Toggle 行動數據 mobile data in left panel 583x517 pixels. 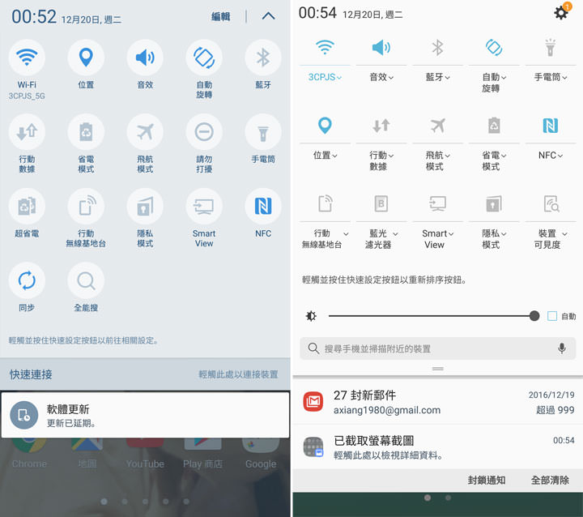point(27,132)
